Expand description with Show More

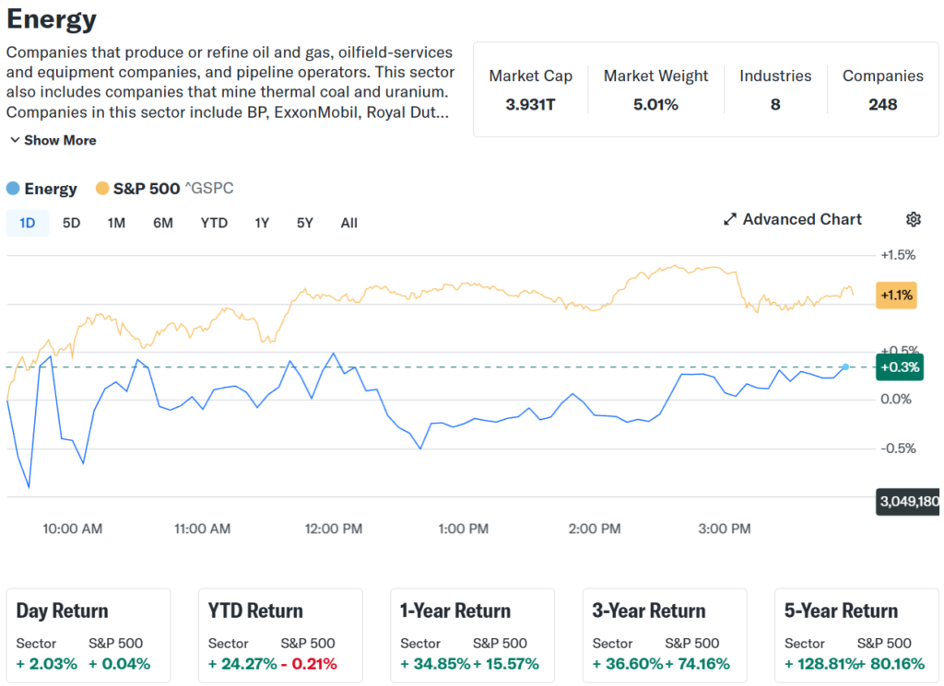click(x=53, y=140)
